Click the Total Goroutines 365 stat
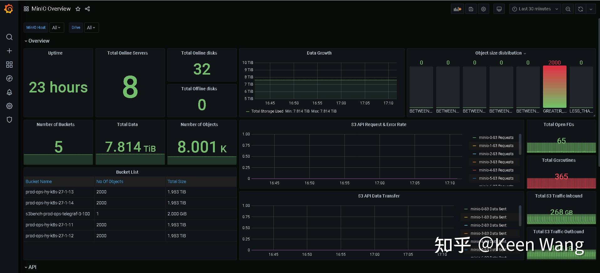 561,176
